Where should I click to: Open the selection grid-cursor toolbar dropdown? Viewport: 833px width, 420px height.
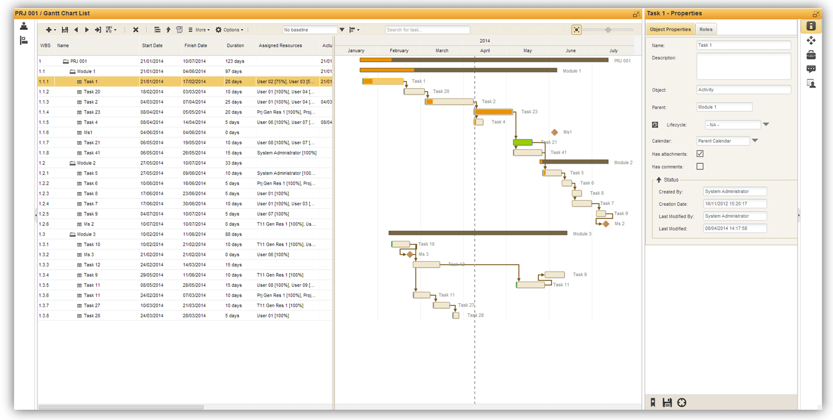(111, 30)
